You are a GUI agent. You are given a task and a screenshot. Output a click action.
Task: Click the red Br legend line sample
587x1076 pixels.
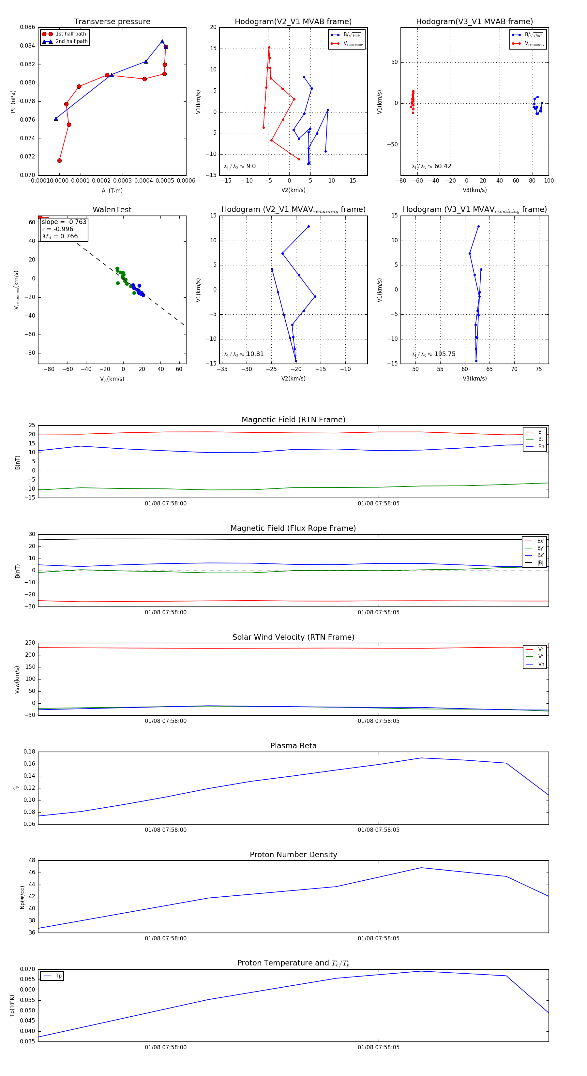[x=529, y=432]
